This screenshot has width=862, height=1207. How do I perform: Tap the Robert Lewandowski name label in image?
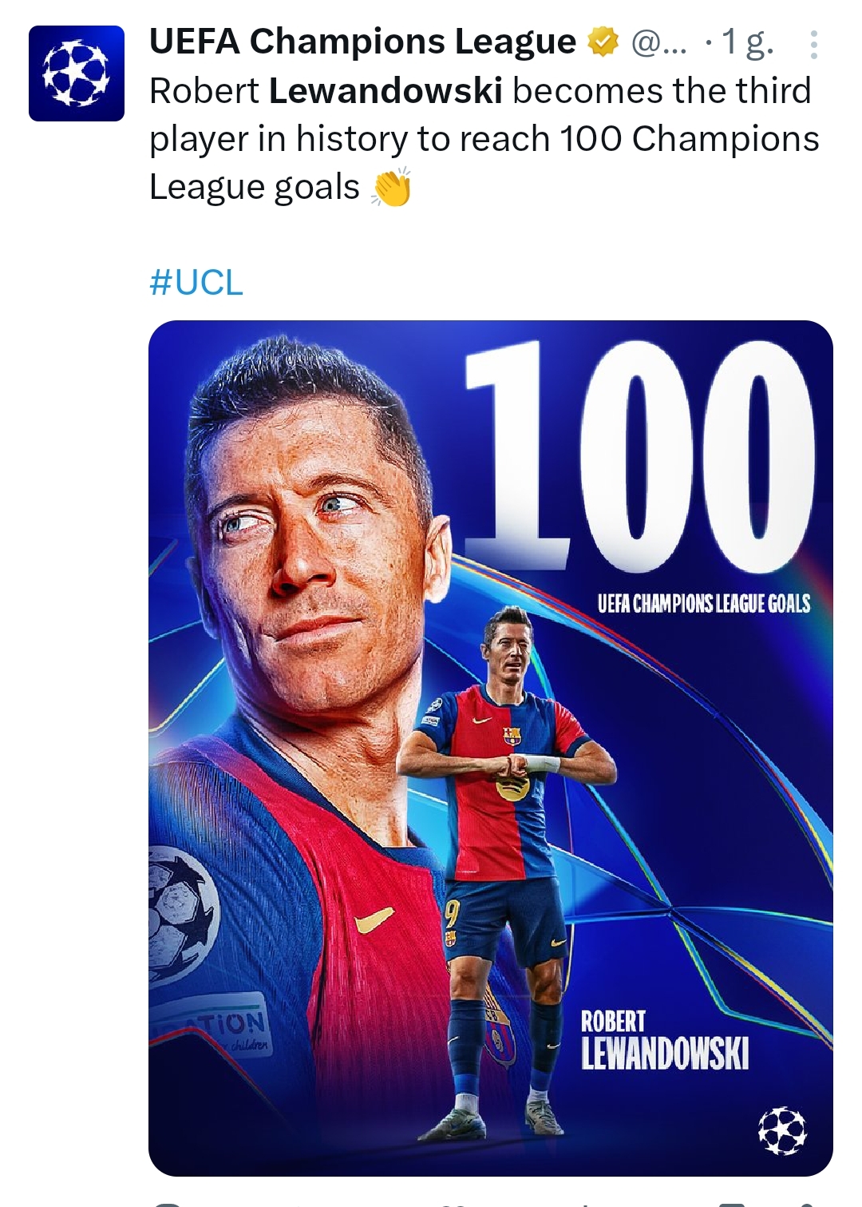click(664, 1042)
